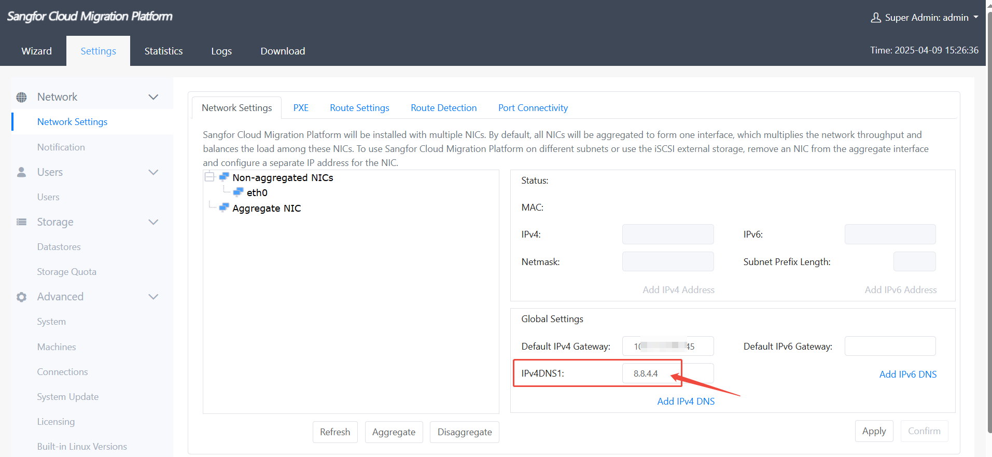Viewport: 992px width, 457px height.
Task: Open the Logs top menu
Action: (x=221, y=51)
